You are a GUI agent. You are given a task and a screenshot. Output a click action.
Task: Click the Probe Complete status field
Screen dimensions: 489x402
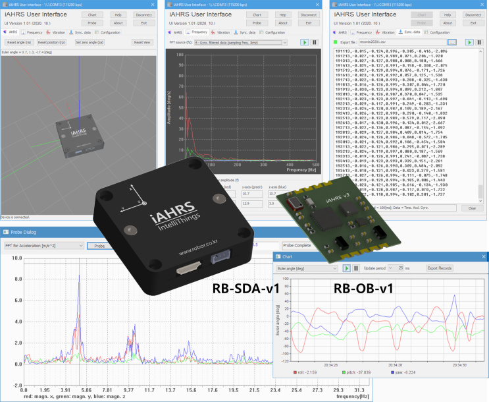coord(297,246)
